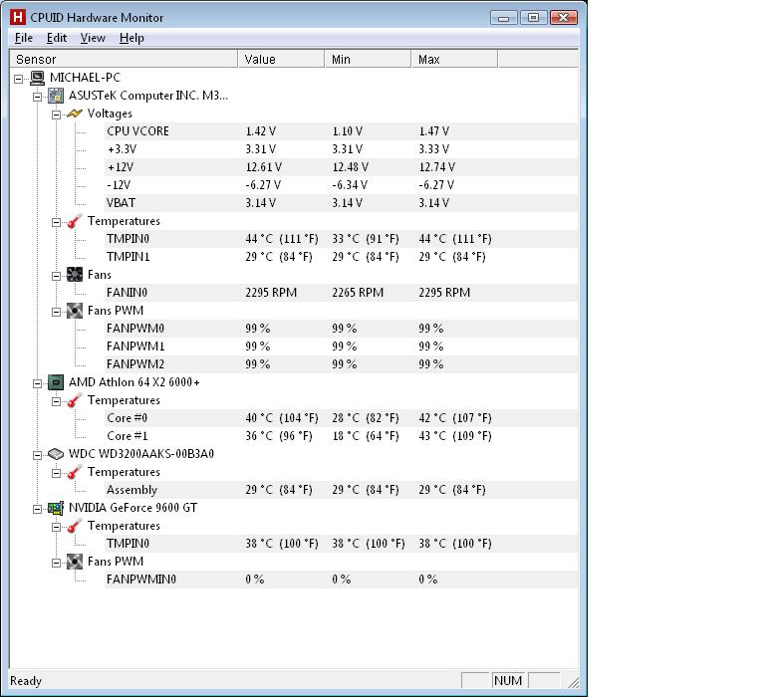The width and height of the screenshot is (776, 697).
Task: Click thermometer icon under ASUSTeK Temperatures
Action: pos(75,221)
